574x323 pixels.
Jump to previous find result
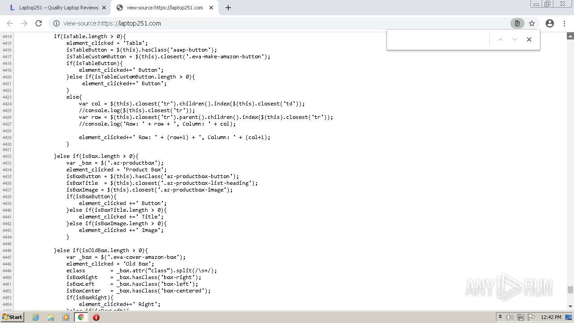(500, 39)
